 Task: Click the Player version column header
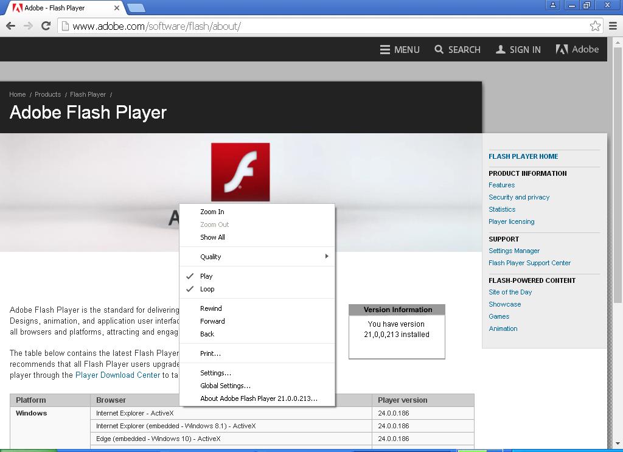tap(423, 400)
